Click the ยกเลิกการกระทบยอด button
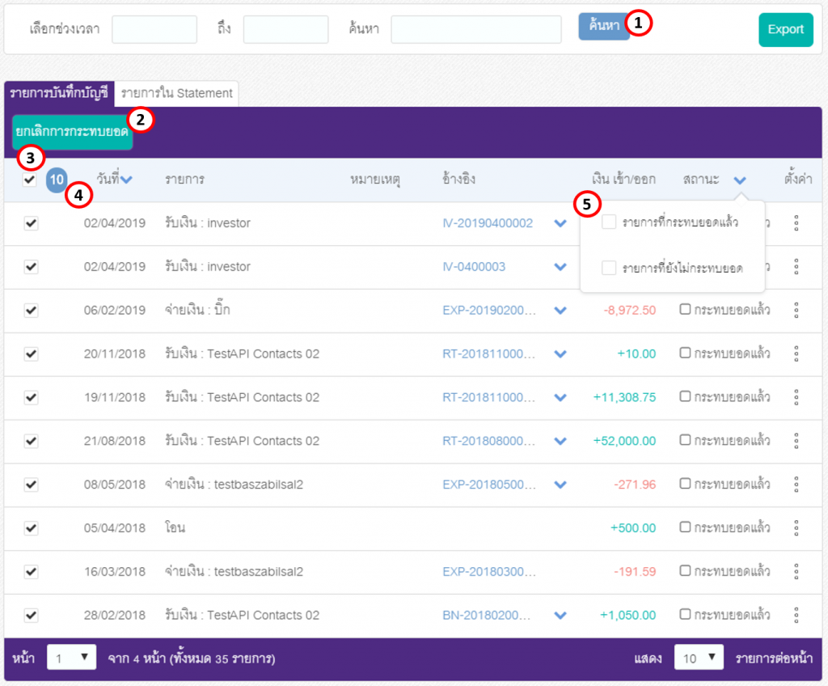 coord(72,132)
